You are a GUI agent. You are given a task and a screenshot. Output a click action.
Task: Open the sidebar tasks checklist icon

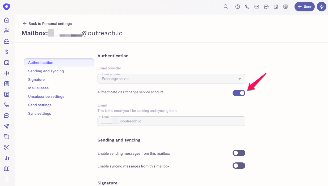point(7,84)
